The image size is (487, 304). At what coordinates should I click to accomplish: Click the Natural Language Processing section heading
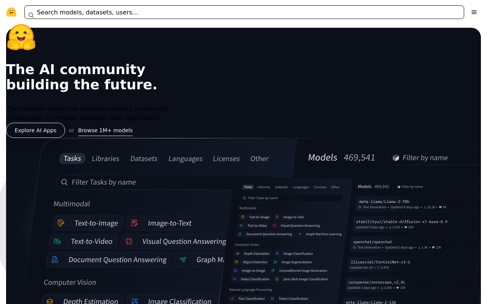tap(250, 290)
